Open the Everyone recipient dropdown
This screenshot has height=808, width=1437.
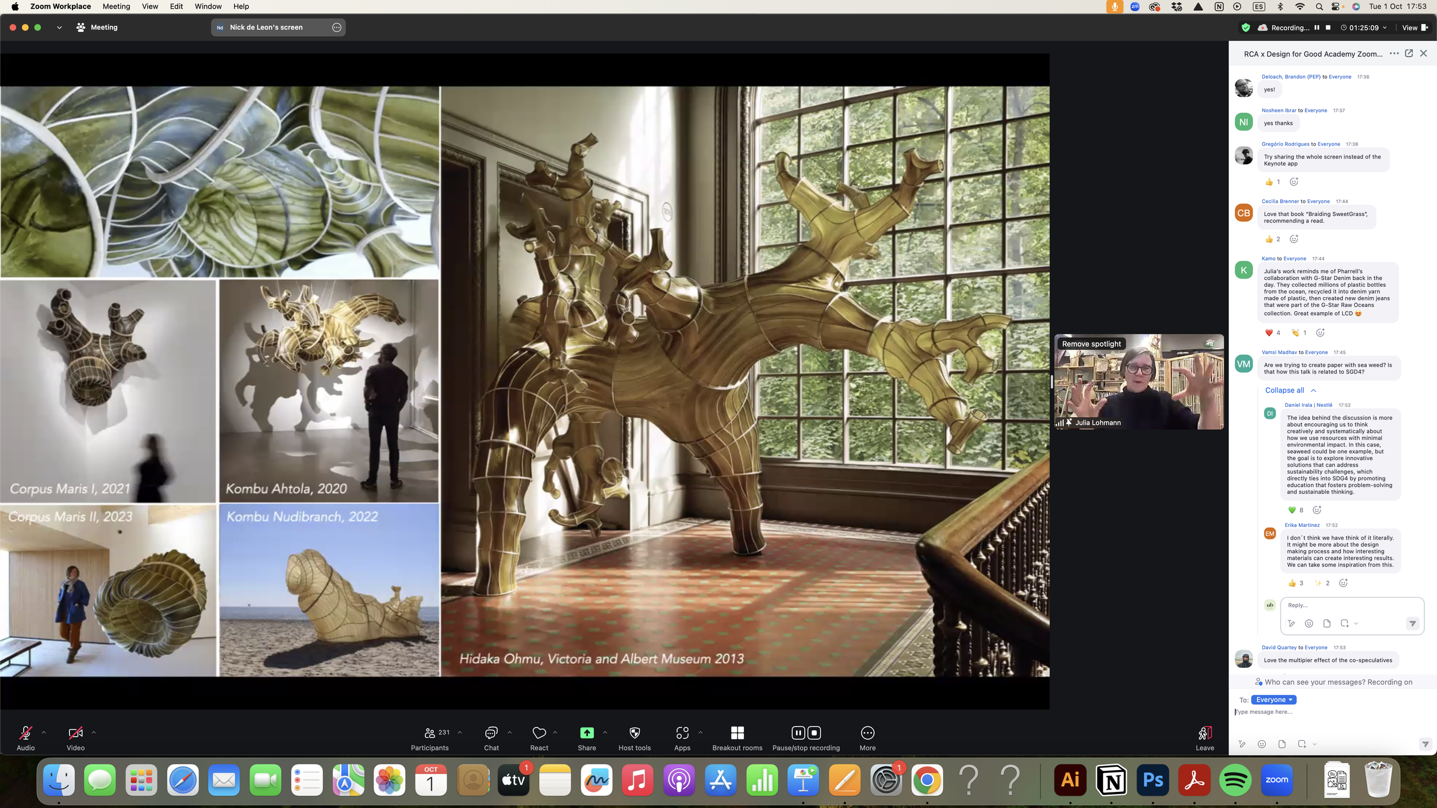tap(1273, 700)
